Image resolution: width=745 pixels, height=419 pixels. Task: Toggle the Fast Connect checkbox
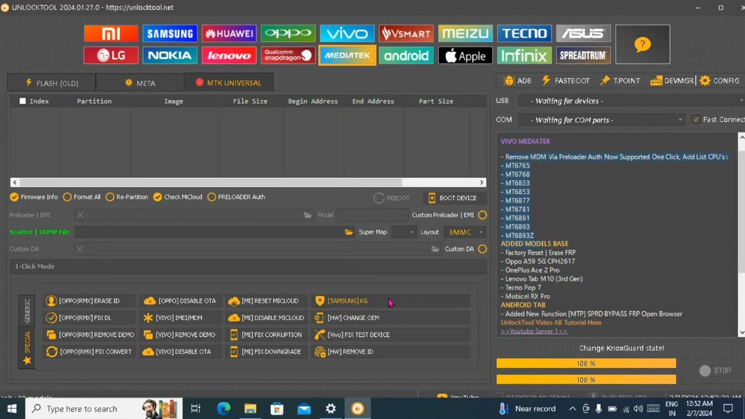tap(696, 119)
